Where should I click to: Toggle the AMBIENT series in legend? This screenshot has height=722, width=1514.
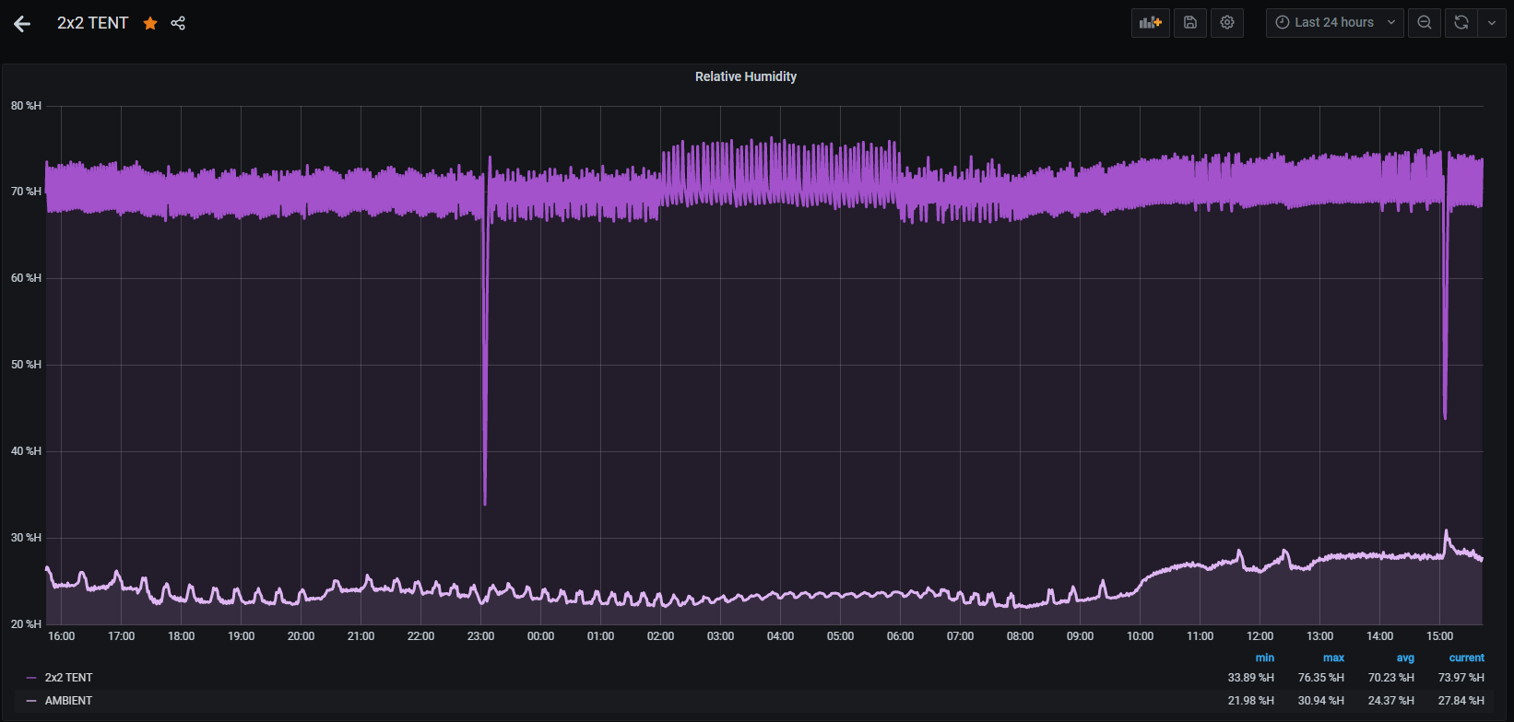click(68, 701)
